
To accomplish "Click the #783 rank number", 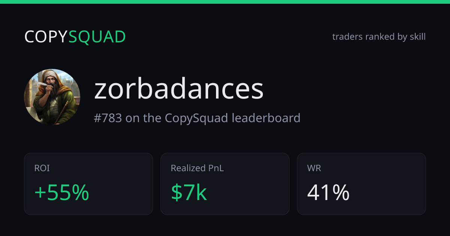I will coord(108,118).
